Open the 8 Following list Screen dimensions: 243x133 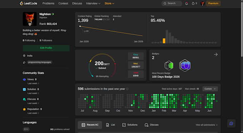coord(29,41)
